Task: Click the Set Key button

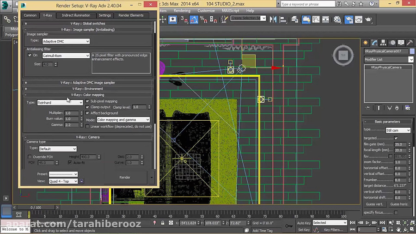Action: point(304,230)
